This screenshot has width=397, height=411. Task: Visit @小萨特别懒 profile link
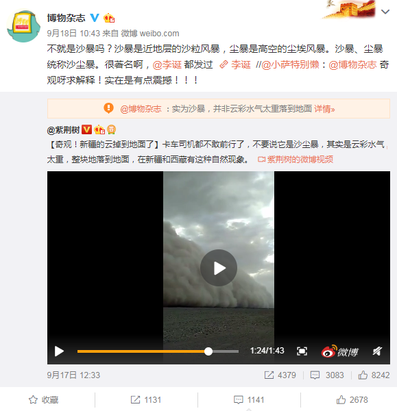pos(290,65)
